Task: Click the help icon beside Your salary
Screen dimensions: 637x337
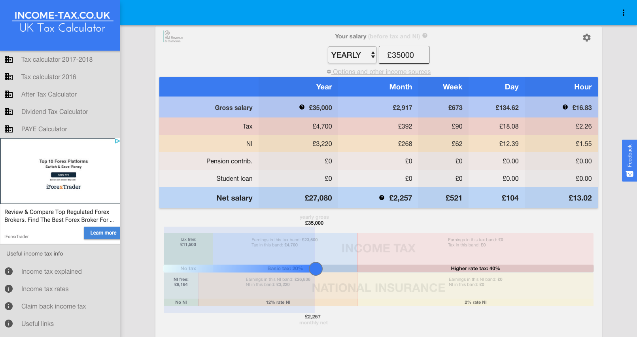Action: click(425, 36)
